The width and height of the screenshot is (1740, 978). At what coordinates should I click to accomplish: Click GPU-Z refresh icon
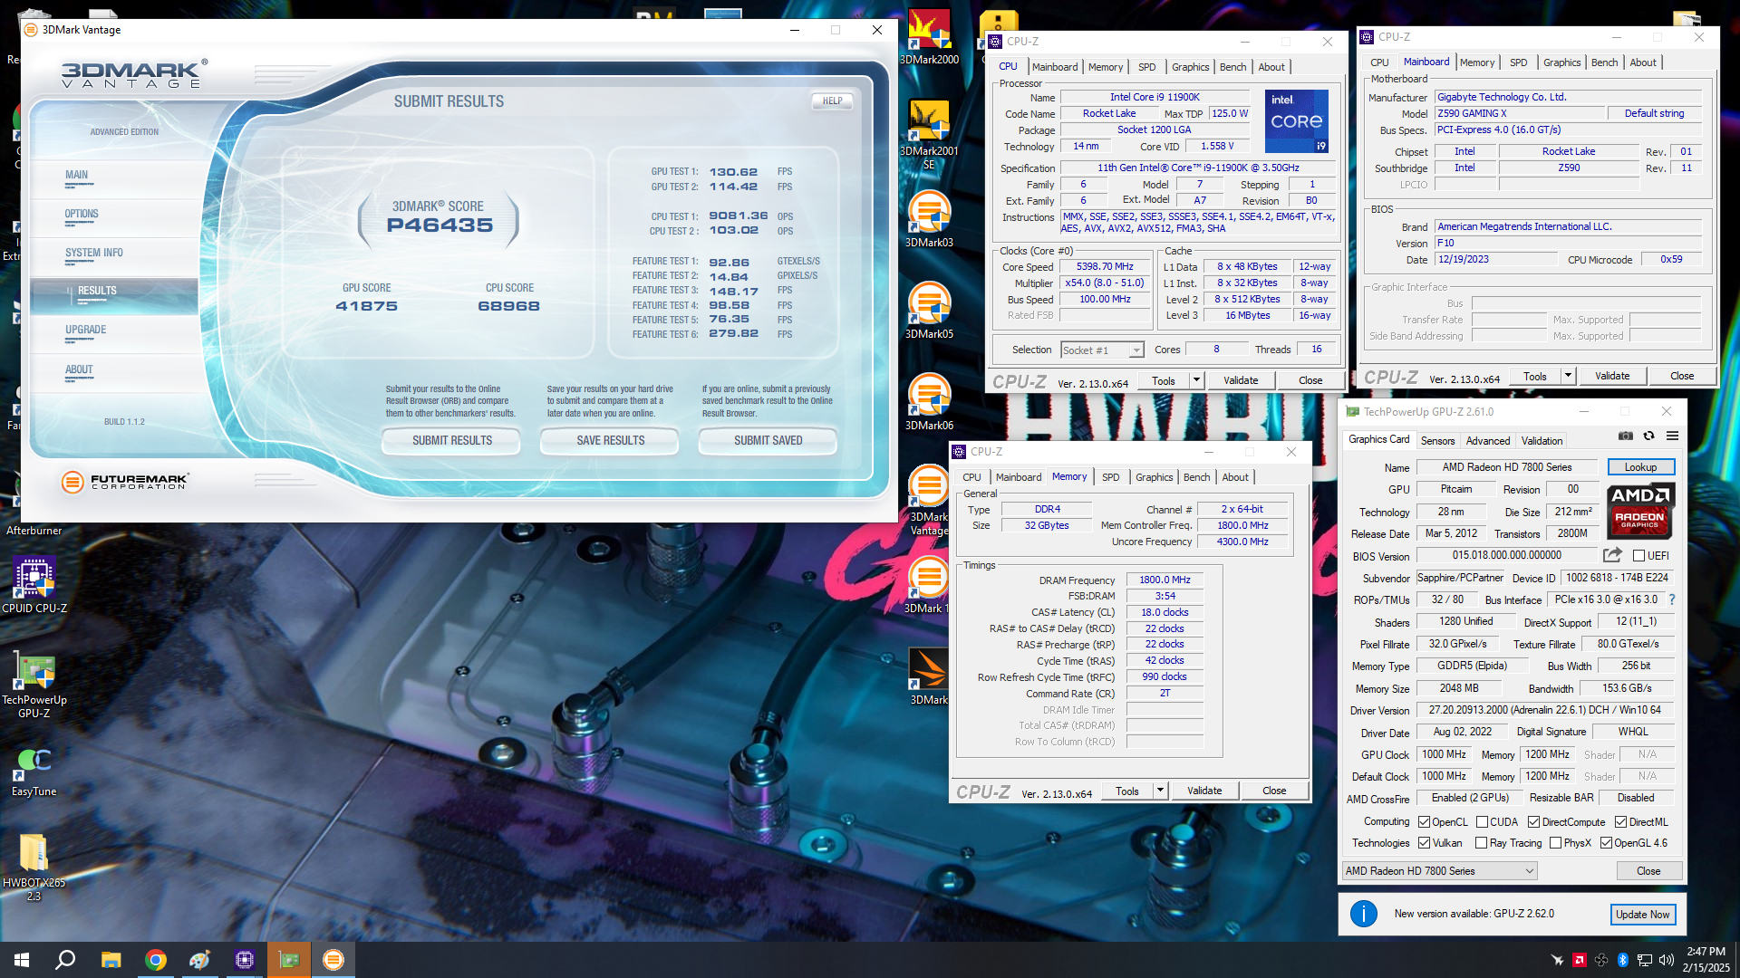pos(1649,436)
